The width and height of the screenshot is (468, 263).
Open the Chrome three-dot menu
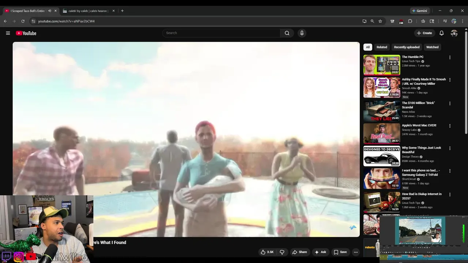pos(463,21)
